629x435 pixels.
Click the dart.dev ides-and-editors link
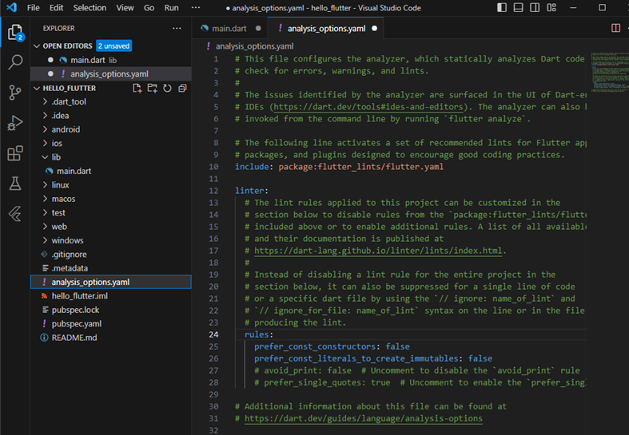point(368,107)
